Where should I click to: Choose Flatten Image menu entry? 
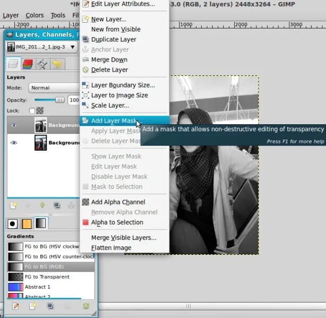point(124,248)
